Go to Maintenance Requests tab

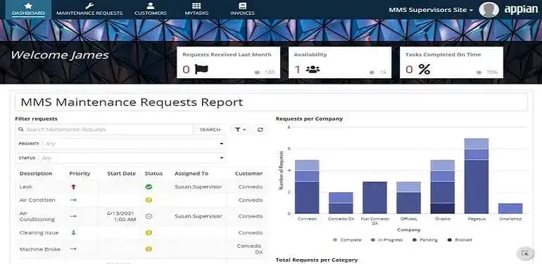pyautogui.click(x=89, y=9)
